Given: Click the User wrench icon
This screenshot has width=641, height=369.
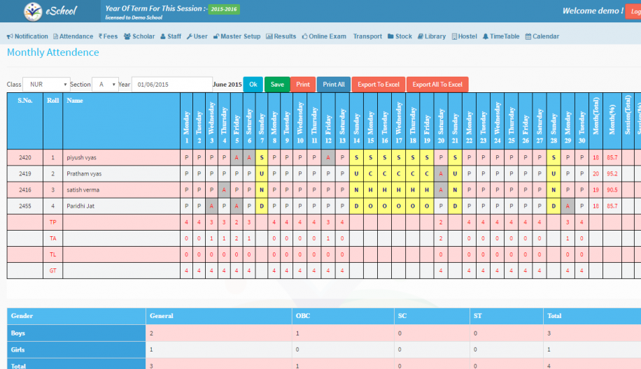Looking at the screenshot, I should (x=189, y=36).
